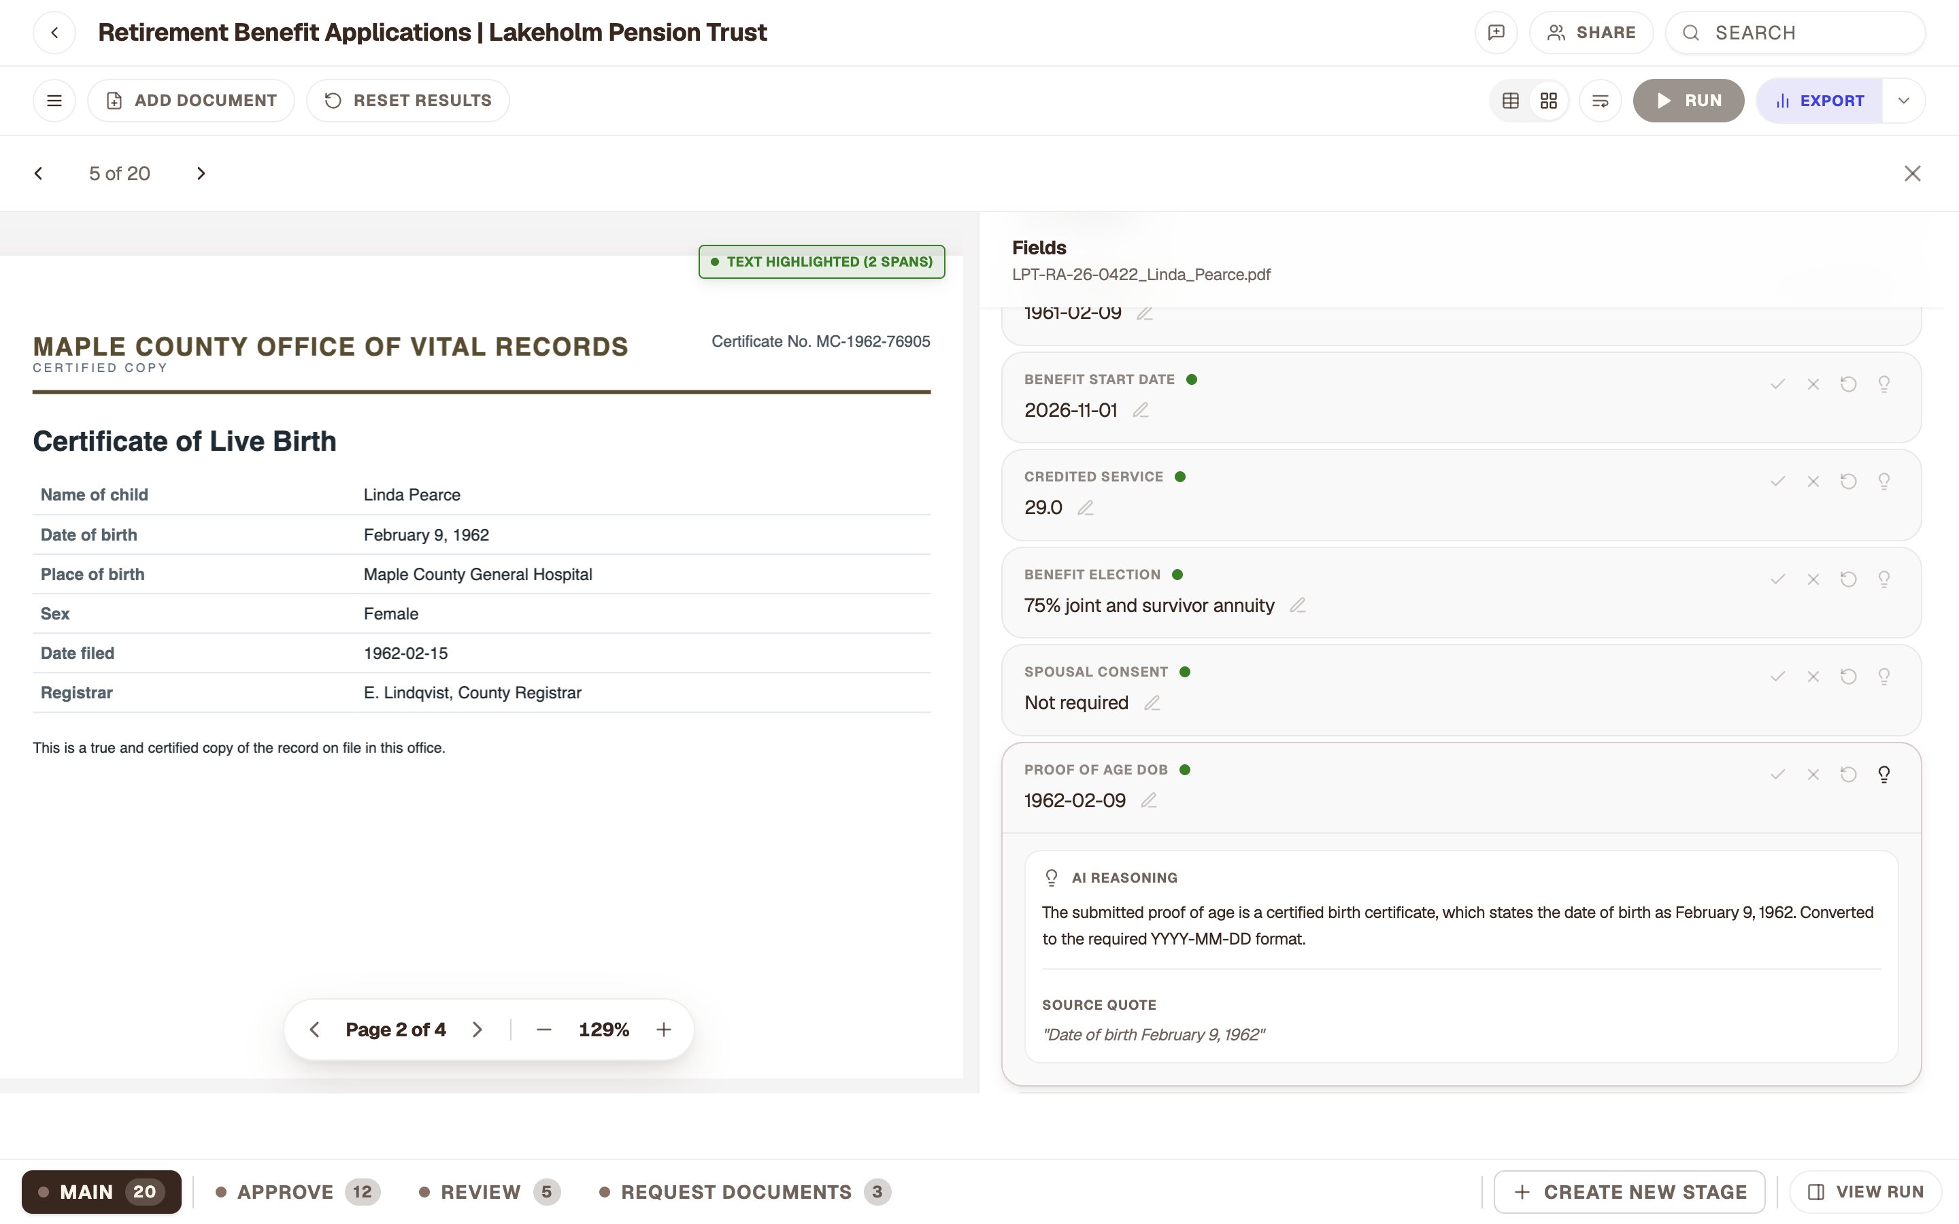Screen dimensions: 1959x1224
Task: Open the Export options dropdown arrow
Action: click(1903, 101)
